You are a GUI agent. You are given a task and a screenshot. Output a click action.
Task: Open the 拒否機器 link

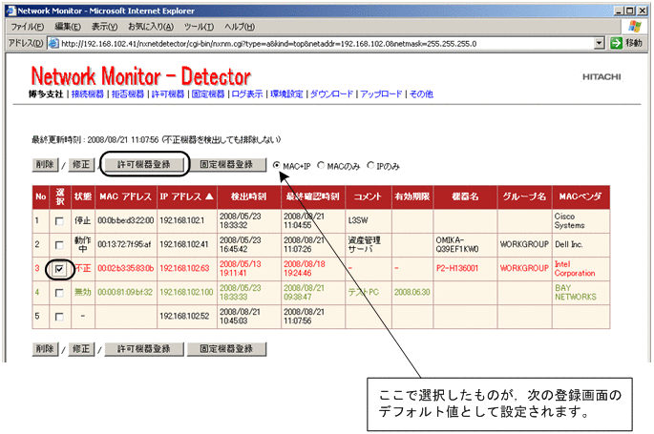tap(128, 94)
